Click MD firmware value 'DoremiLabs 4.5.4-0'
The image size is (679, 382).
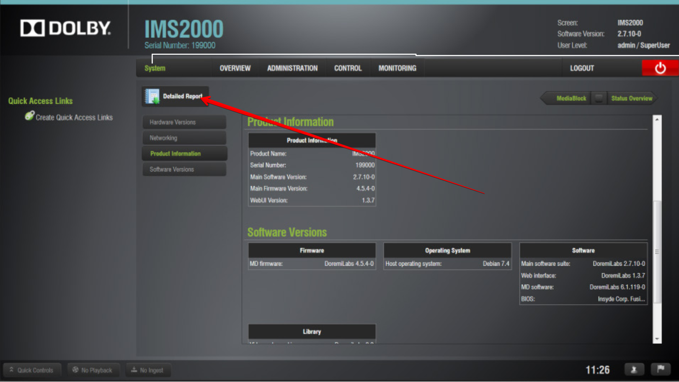click(349, 264)
